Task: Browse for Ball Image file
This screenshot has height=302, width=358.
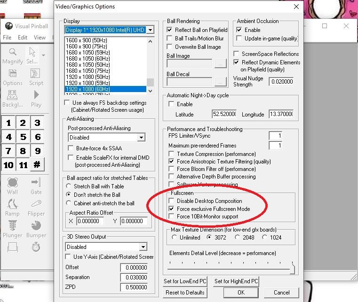Action: pyautogui.click(x=220, y=63)
